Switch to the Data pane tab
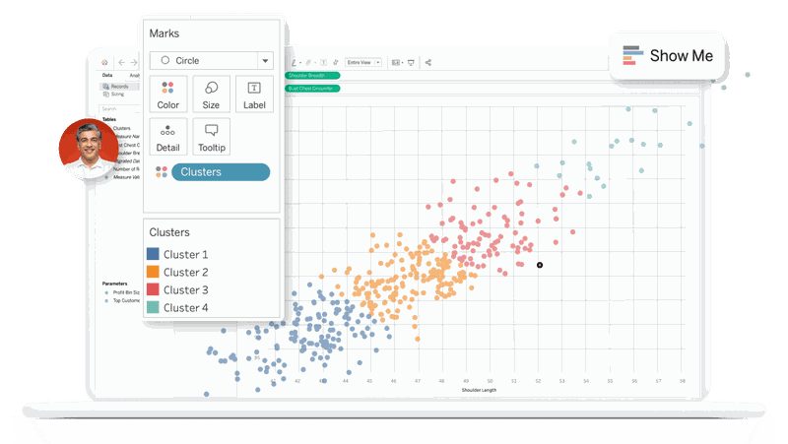The width and height of the screenshot is (788, 444). click(x=107, y=75)
